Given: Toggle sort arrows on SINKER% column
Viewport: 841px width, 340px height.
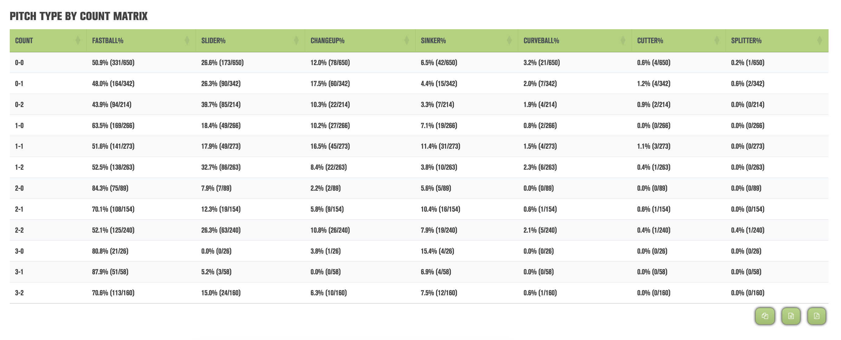Looking at the screenshot, I should coord(509,41).
